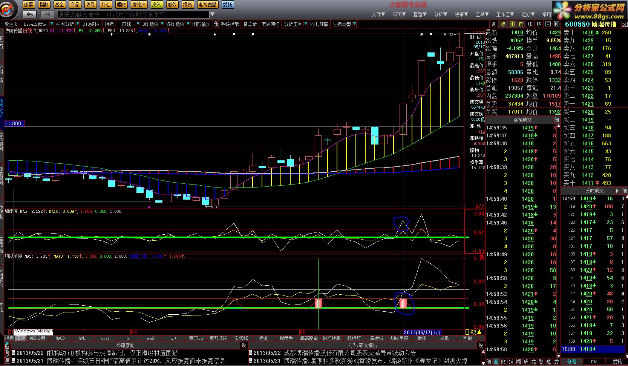This screenshot has width=628, height=366.
Task: Select the 线 line drawing icon
Action: pos(530,24)
